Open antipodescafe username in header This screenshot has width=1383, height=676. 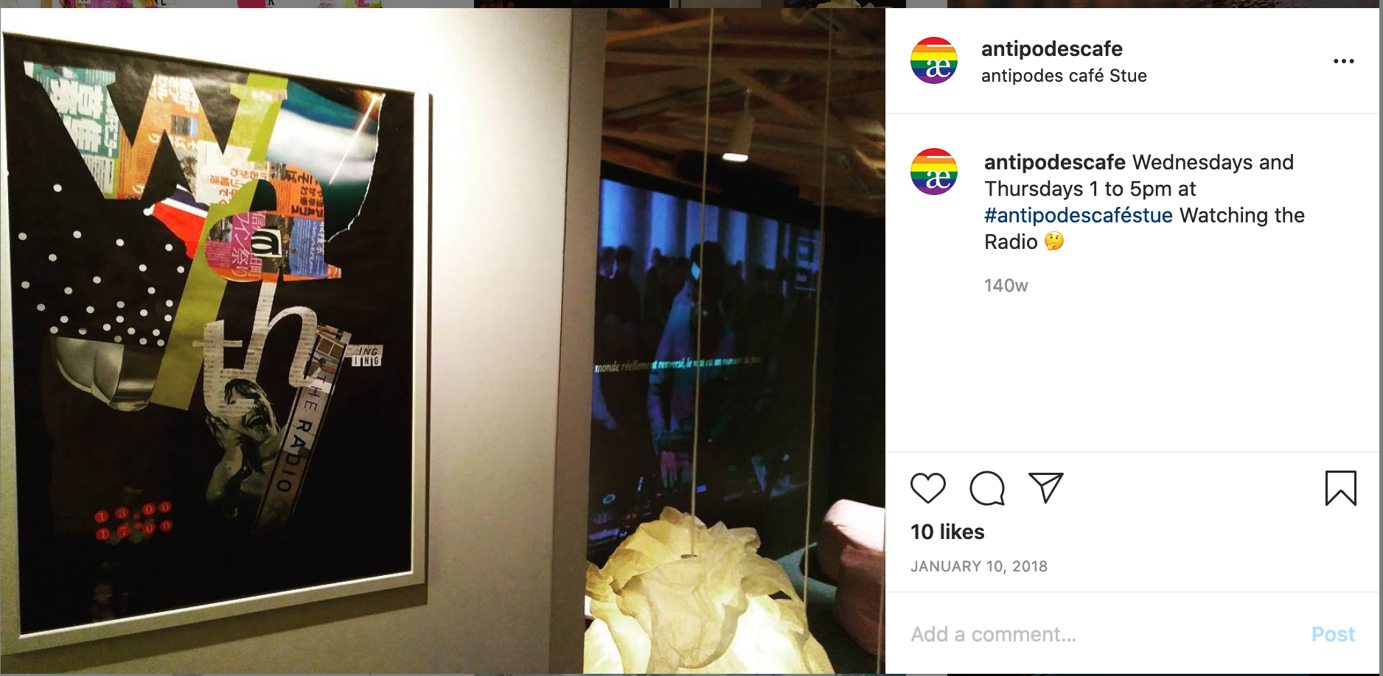1052,49
